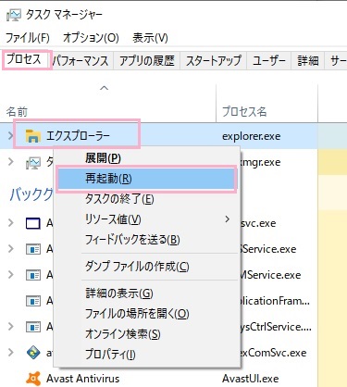Viewport: 347px width, 387px height.
Task: Sort by the 名前 column header
Action: pyautogui.click(x=17, y=111)
